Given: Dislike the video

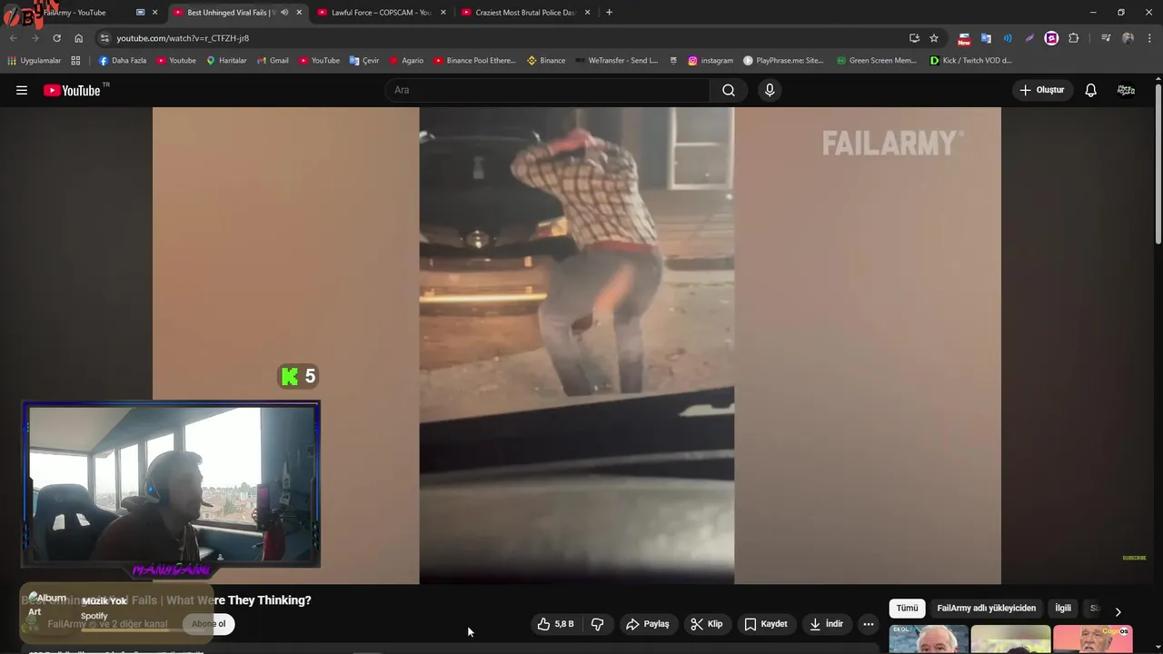Looking at the screenshot, I should coord(598,624).
